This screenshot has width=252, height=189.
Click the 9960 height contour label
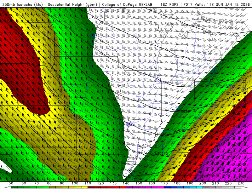190,87
